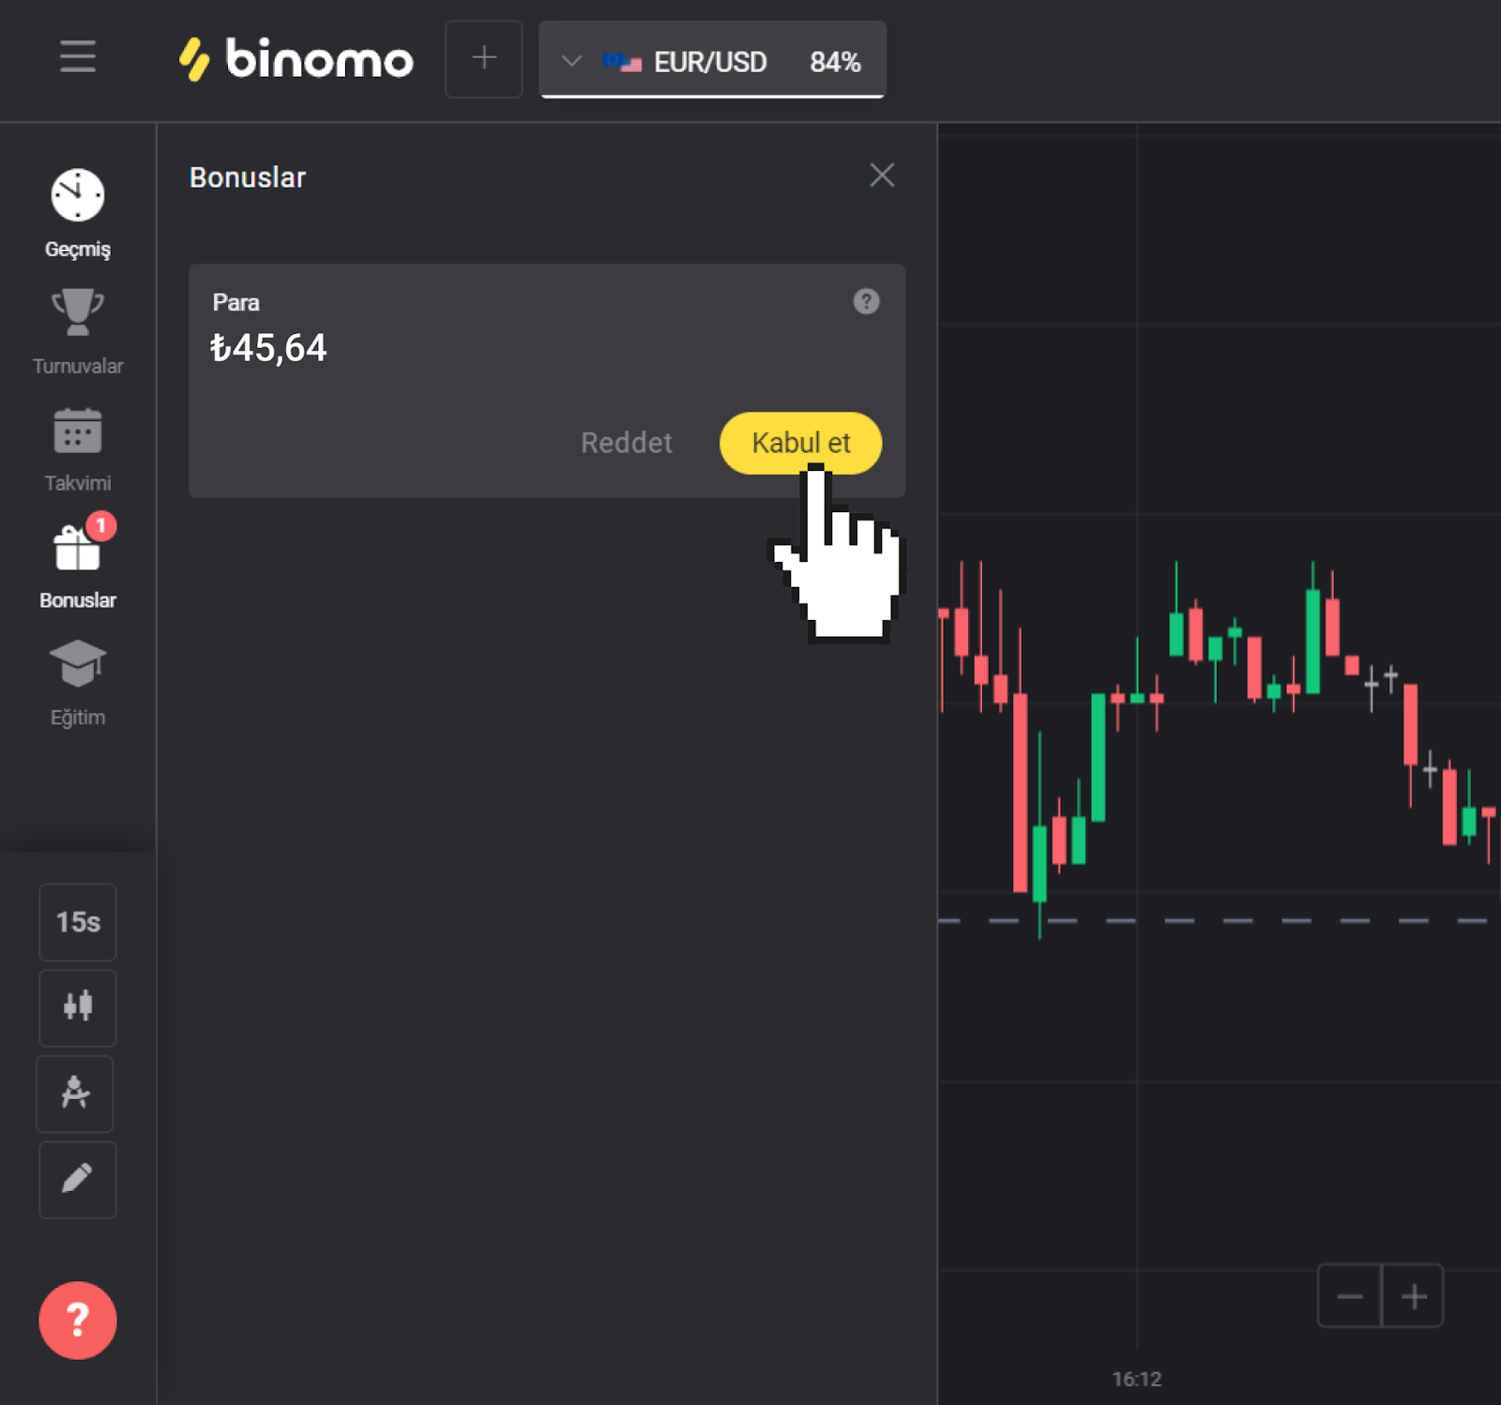Select the EUR/USD 84% tab
This screenshot has height=1405, width=1501.
(x=732, y=62)
